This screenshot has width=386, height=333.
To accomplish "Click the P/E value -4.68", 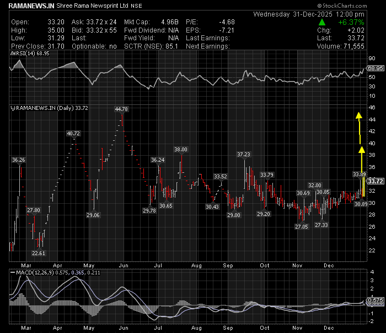I will (x=227, y=22).
